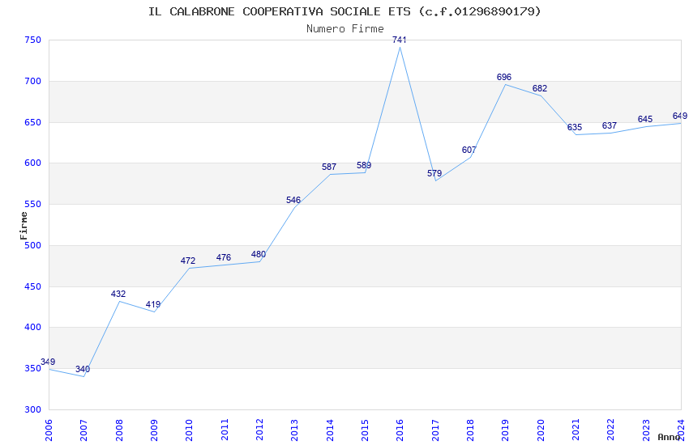
Task: Click the 2010 year tick label
Action: [189, 430]
